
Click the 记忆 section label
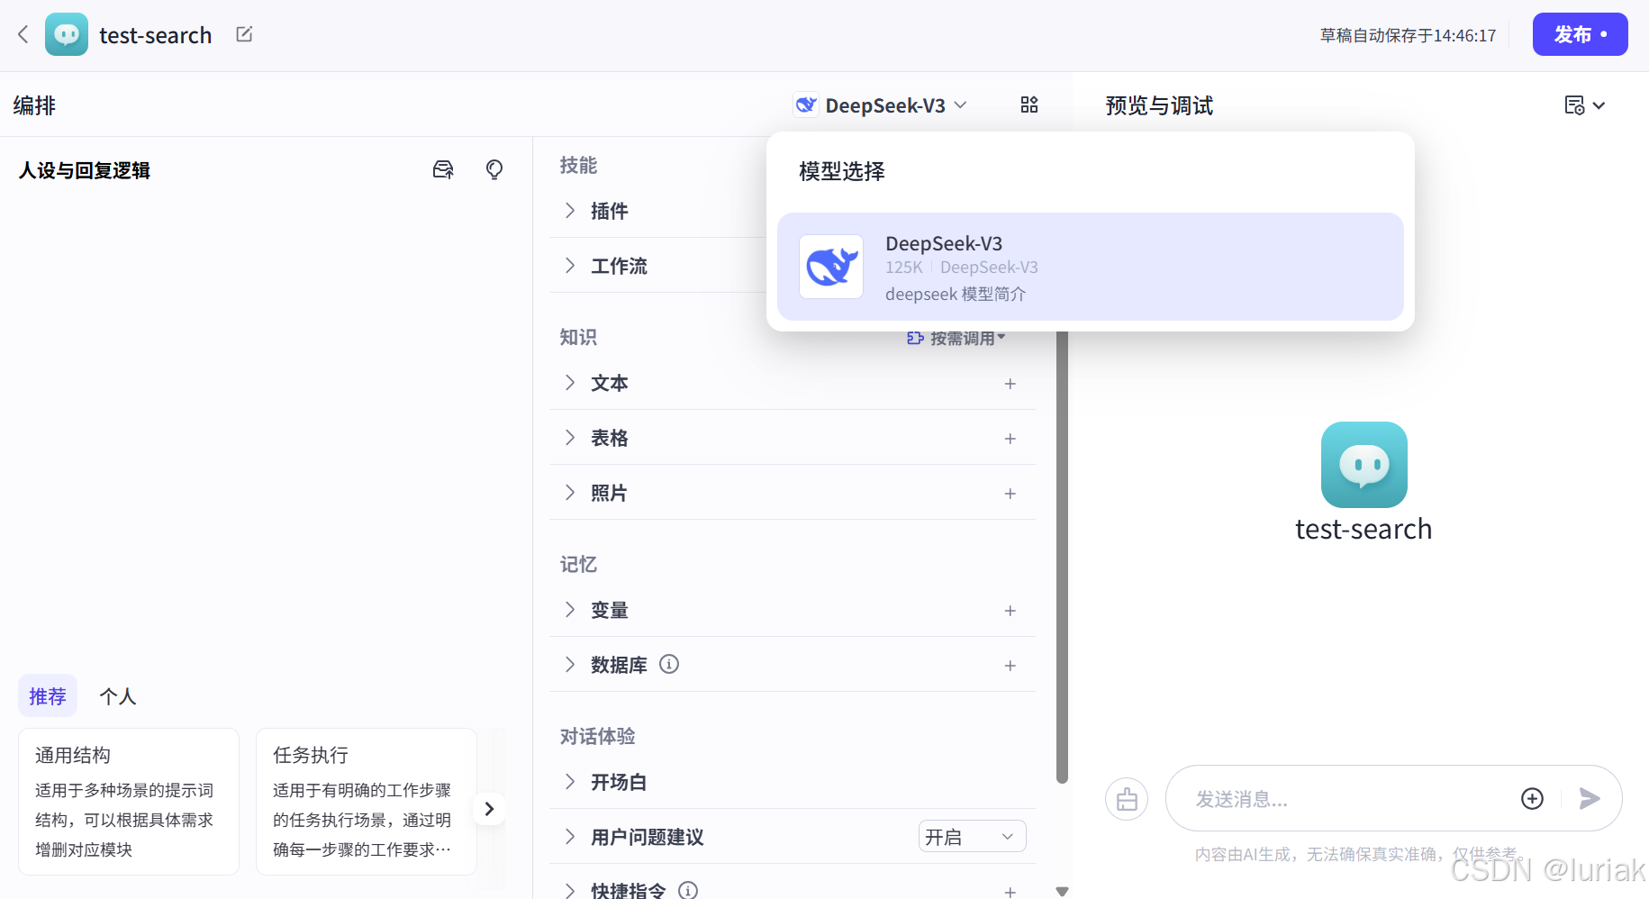click(x=578, y=564)
